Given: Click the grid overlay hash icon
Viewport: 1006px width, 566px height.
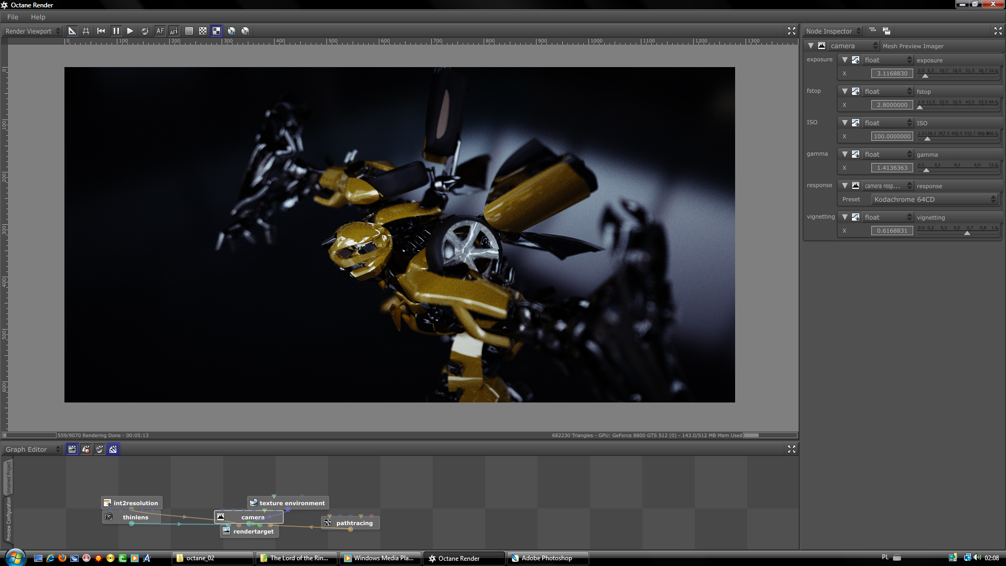Looking at the screenshot, I should click(86, 31).
